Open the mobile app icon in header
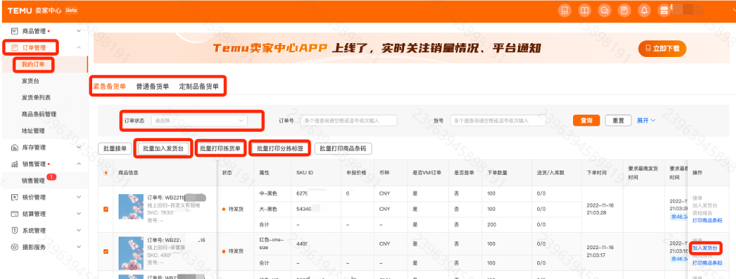Screen dimensions: 736x279 pyautogui.click(x=564, y=11)
